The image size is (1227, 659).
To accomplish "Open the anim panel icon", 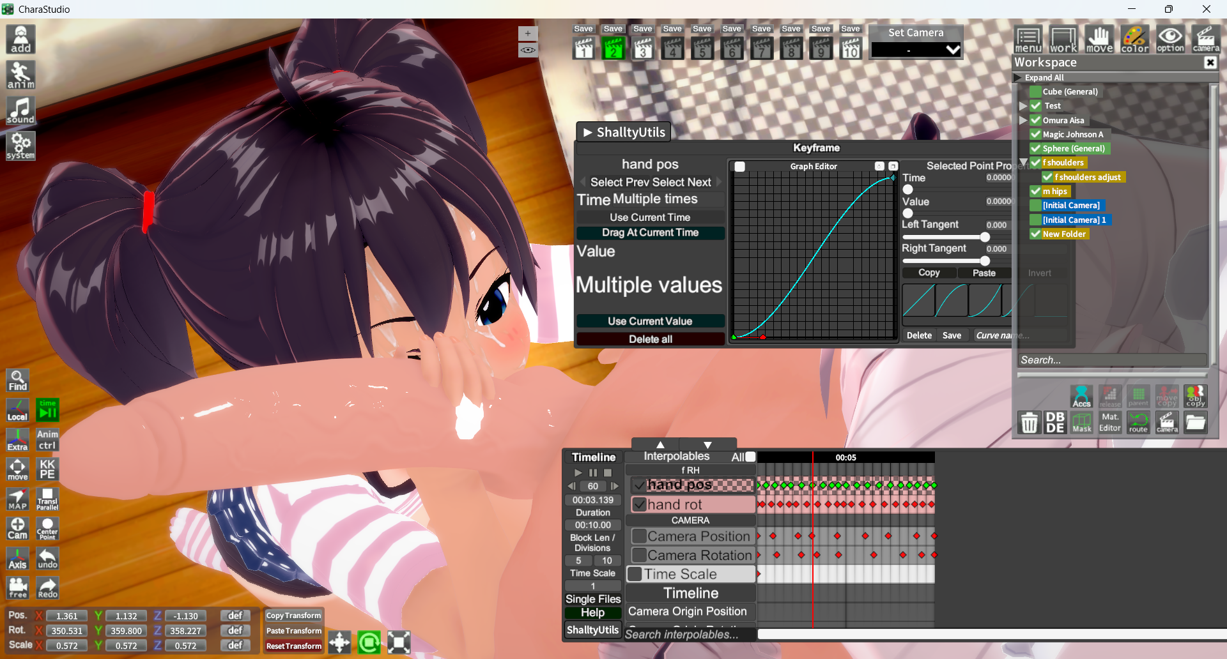I will [x=20, y=75].
